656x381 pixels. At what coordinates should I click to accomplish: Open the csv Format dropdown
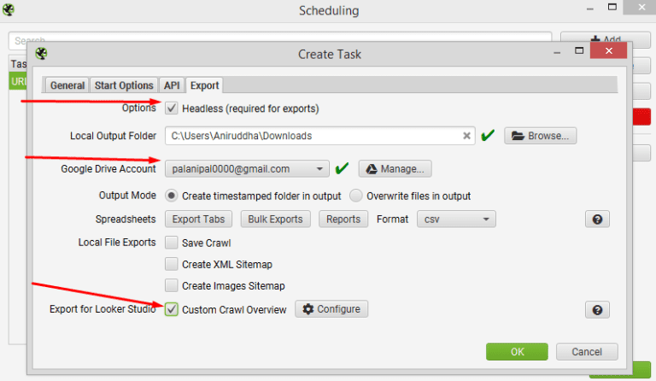tap(456, 220)
